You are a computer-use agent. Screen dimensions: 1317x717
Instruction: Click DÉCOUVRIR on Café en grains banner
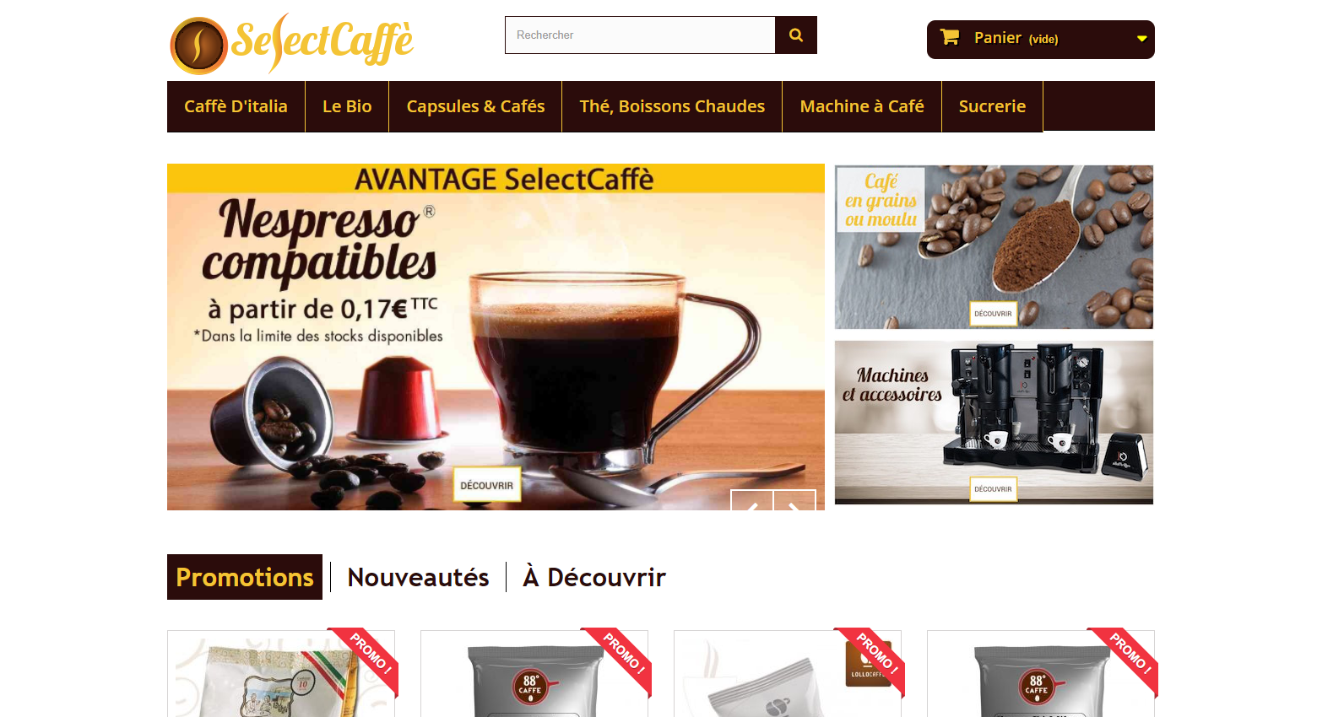tap(993, 314)
